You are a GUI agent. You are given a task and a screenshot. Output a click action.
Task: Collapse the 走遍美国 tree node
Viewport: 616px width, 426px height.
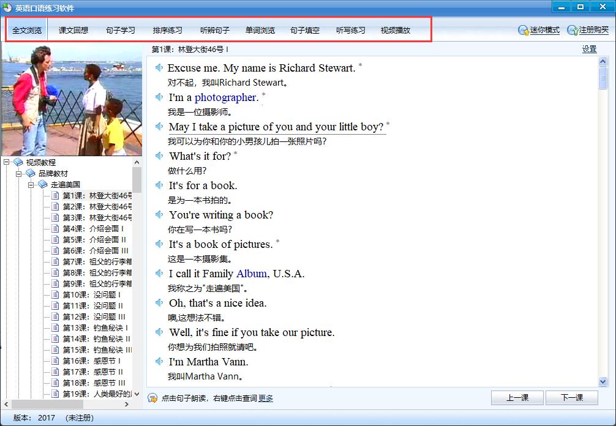pos(31,184)
